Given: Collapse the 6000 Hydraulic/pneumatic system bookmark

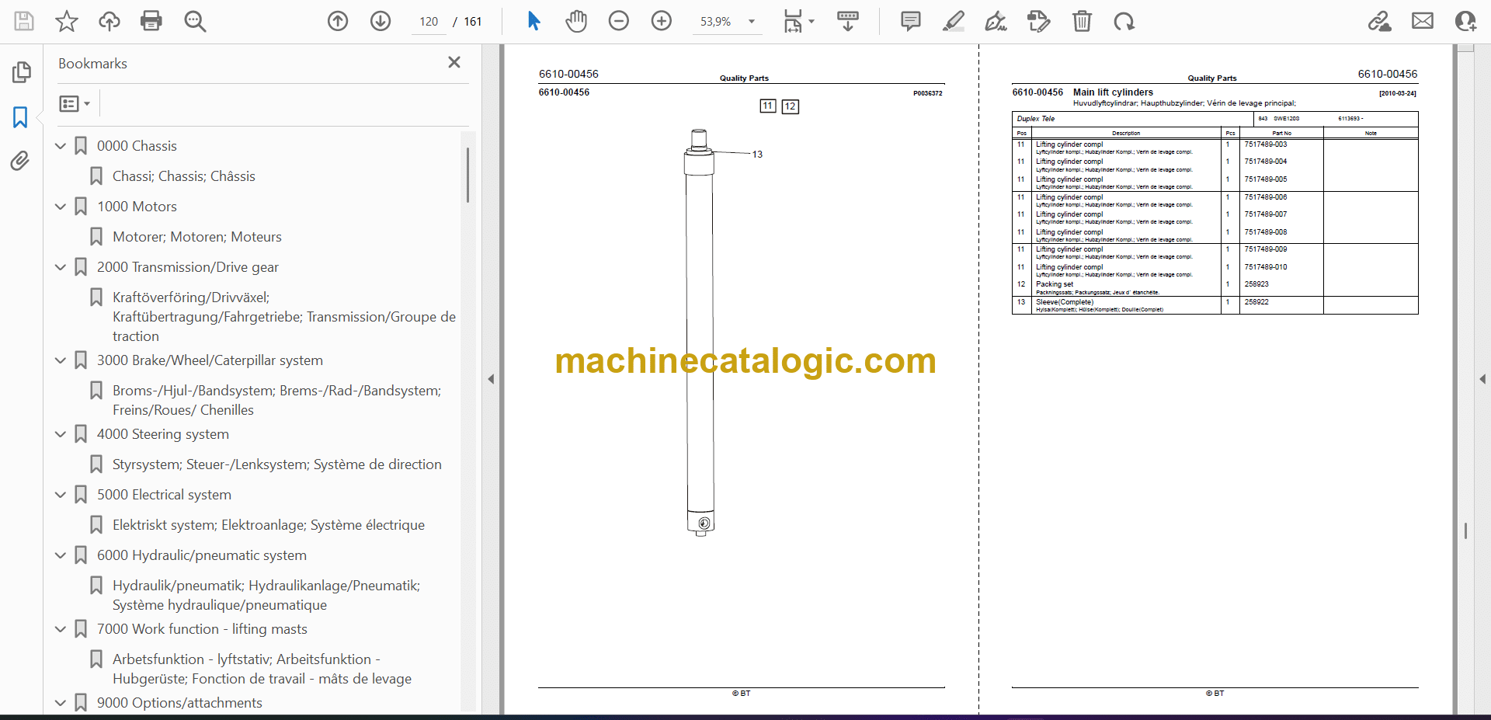Looking at the screenshot, I should click(61, 555).
